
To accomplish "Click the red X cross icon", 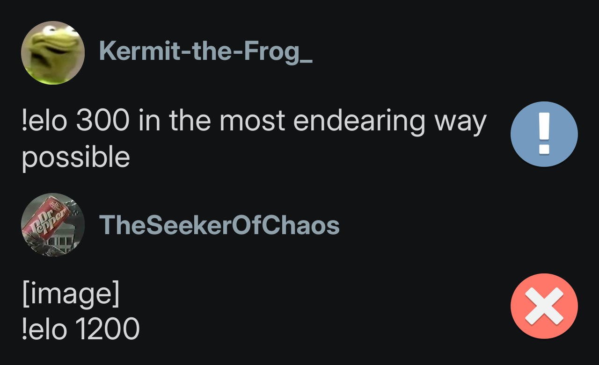I will (x=544, y=306).
